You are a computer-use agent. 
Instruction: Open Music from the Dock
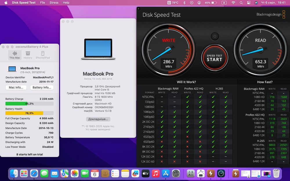click(155, 173)
